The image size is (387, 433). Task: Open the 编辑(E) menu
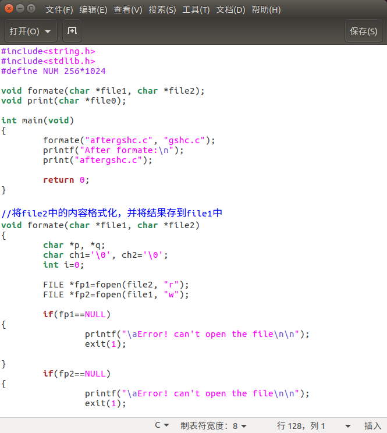coord(93,10)
